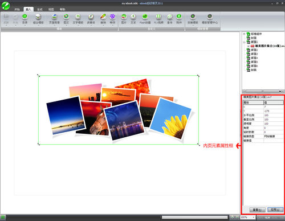Open the 链接类型 value dropdown 网站链接
285x221 pixels.
tap(273, 136)
